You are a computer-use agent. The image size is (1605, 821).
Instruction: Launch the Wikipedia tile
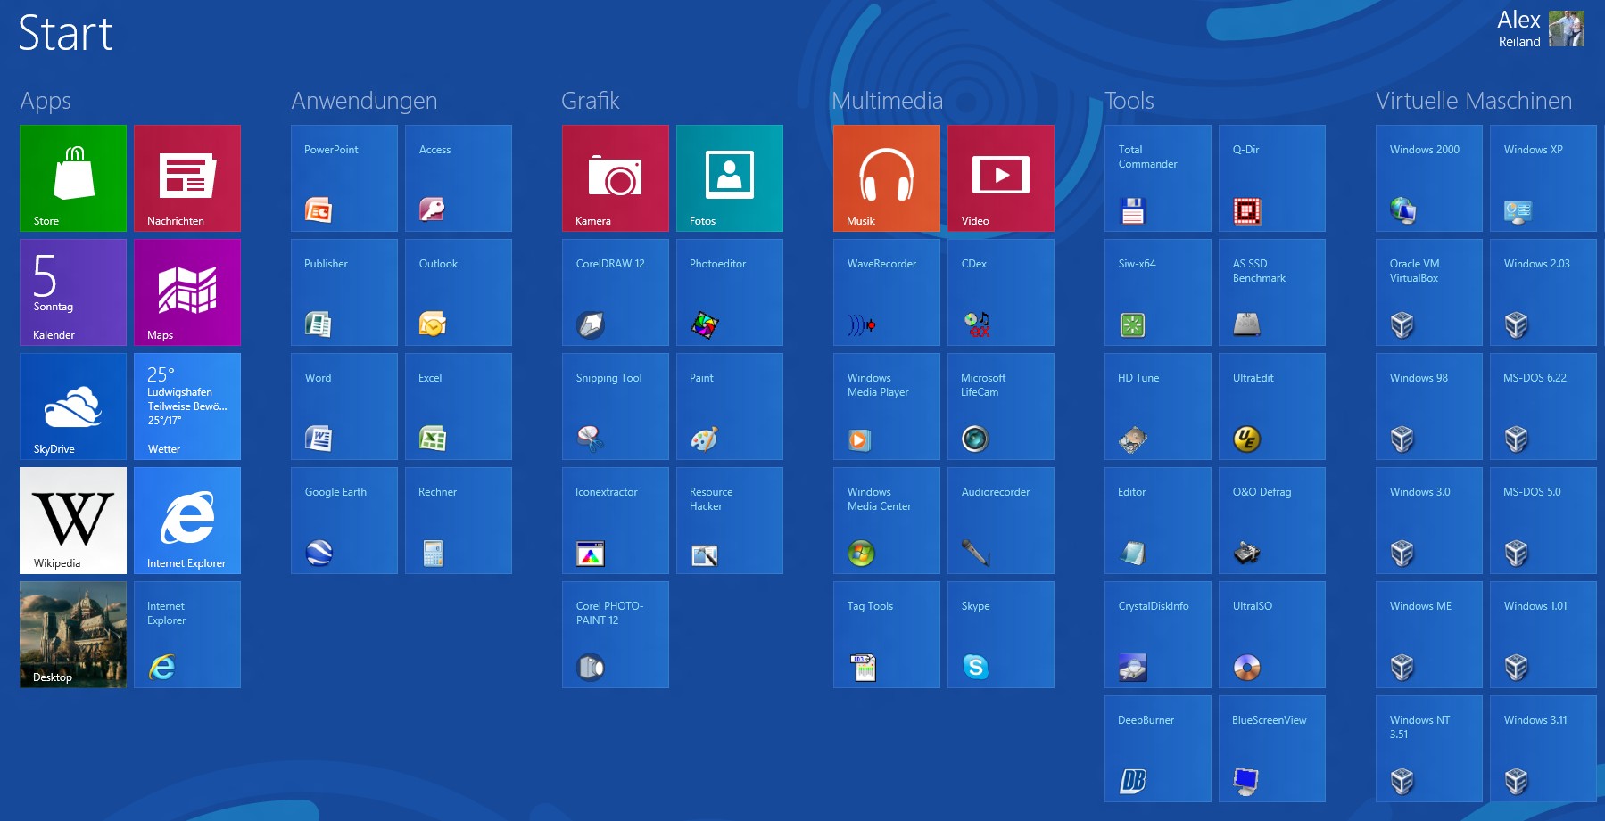73,521
